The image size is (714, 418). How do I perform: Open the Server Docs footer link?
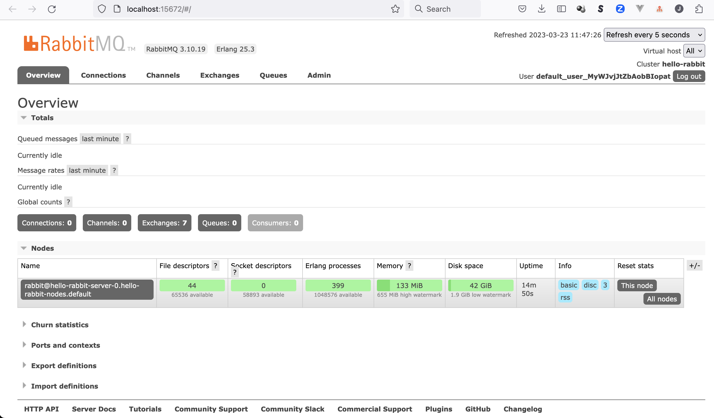[94, 409]
